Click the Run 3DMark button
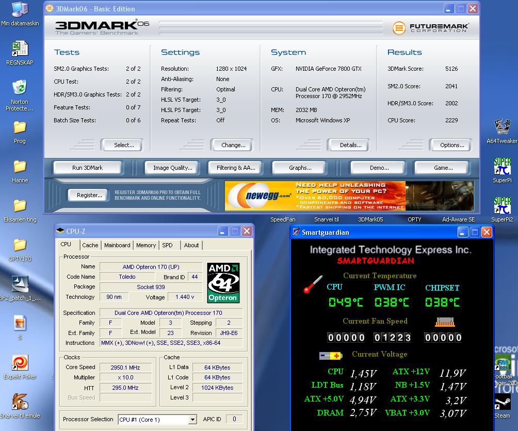 click(88, 168)
